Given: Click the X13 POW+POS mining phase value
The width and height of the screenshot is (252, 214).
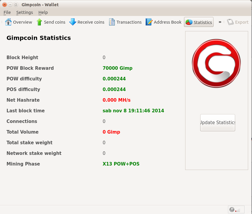Looking at the screenshot, I should point(121,164).
